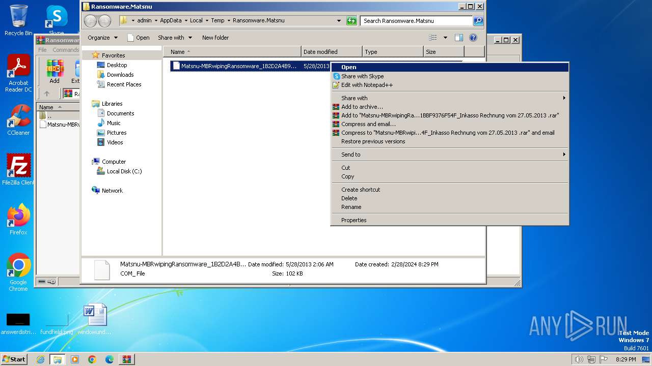Image resolution: width=652 pixels, height=366 pixels.
Task: Select fundfield.png on the desktop
Action: pos(57,324)
